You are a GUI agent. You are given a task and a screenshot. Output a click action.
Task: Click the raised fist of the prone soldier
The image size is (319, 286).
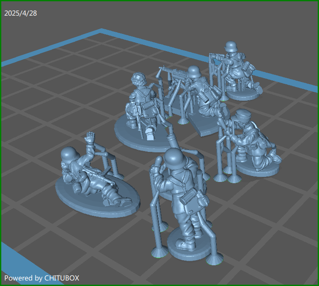[89, 138]
